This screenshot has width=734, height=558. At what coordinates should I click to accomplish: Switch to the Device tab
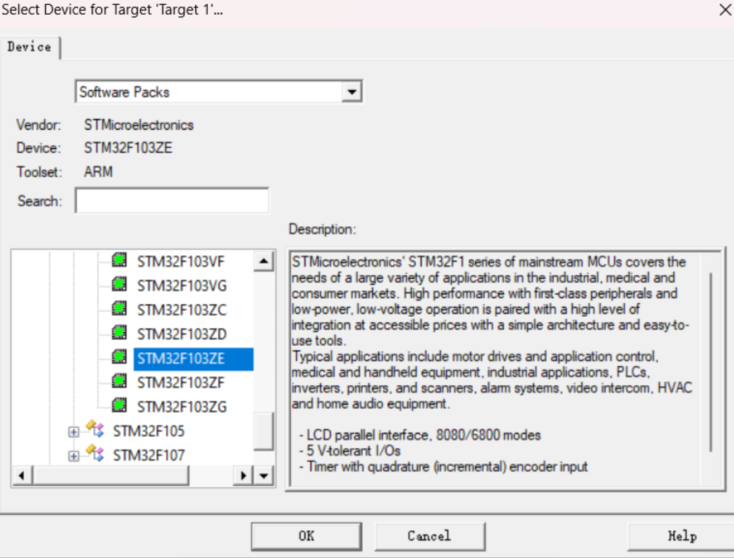(30, 47)
